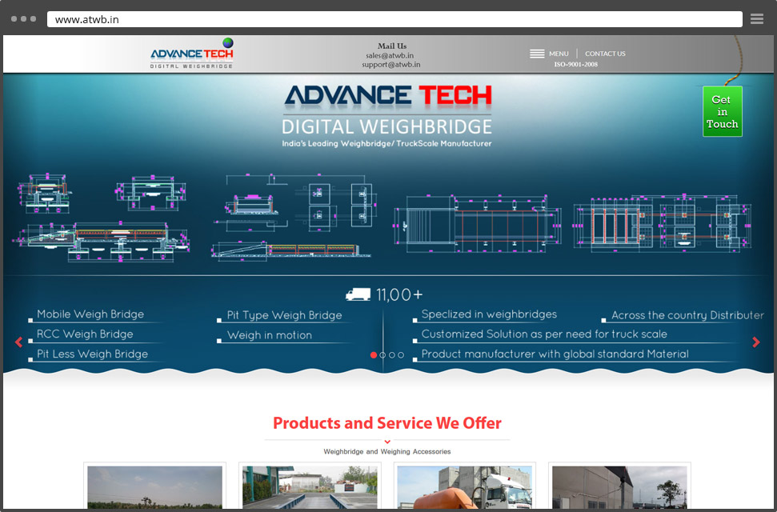Click Weighbridge and Weighing Accessories subtitle
777x512 pixels.
coord(387,451)
